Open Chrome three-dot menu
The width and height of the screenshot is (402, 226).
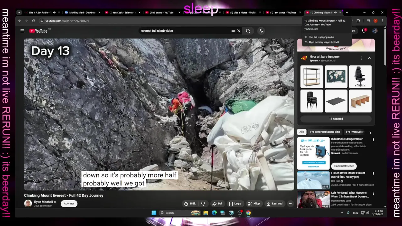[x=382, y=21]
